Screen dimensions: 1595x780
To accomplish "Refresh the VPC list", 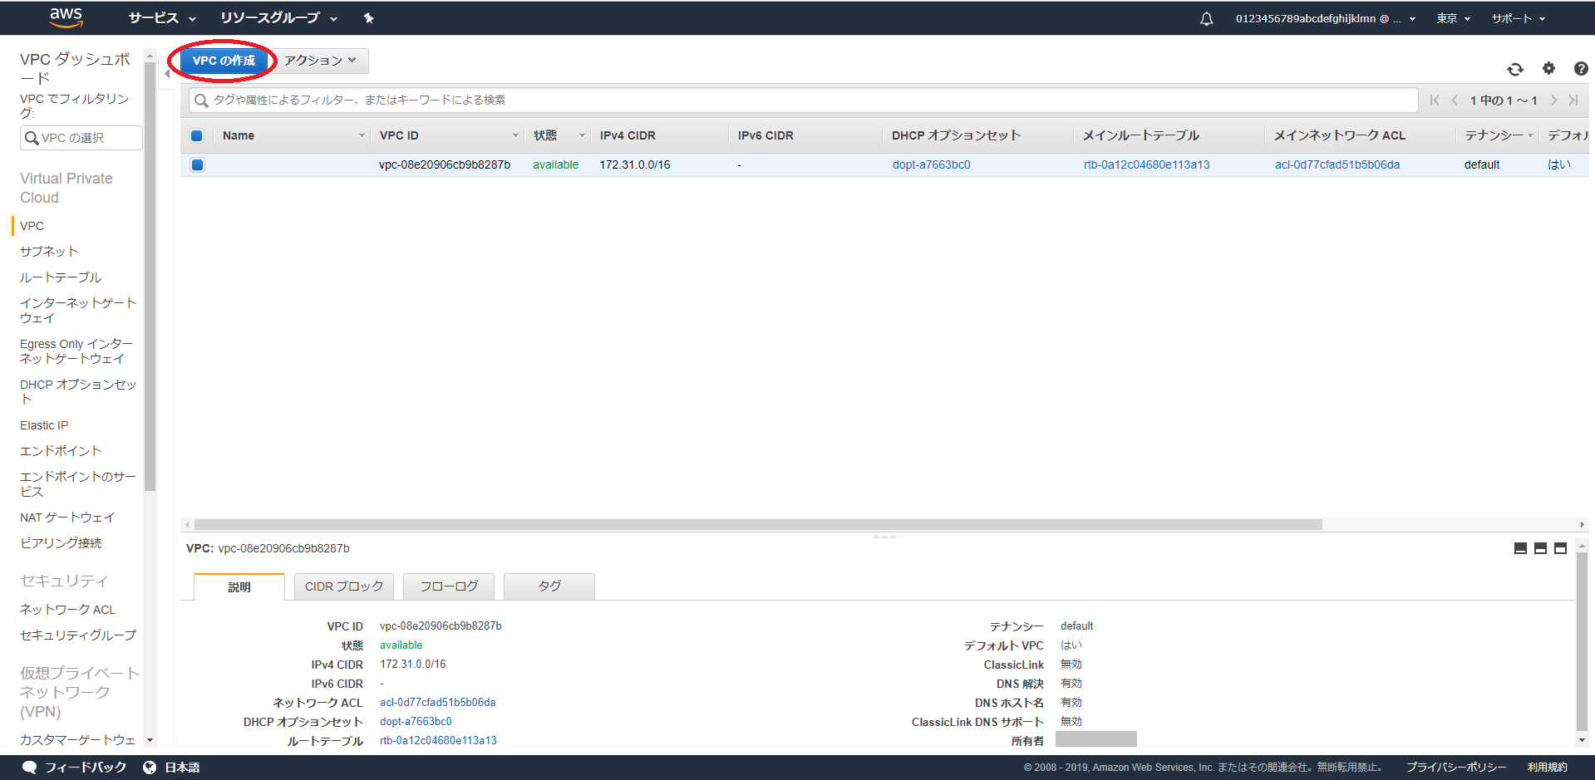I will point(1514,69).
